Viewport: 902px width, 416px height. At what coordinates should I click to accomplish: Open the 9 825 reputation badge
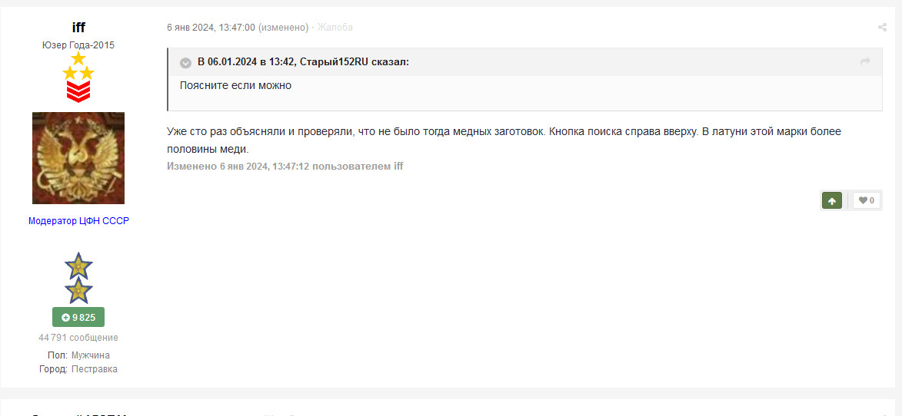(78, 317)
